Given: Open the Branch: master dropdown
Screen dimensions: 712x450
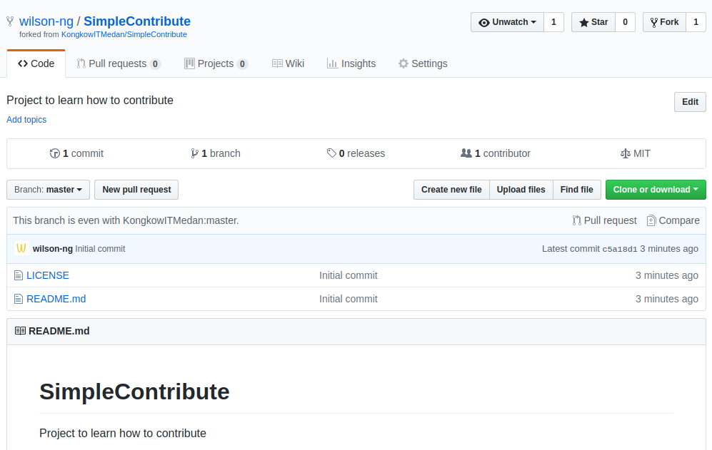Looking at the screenshot, I should (x=48, y=190).
